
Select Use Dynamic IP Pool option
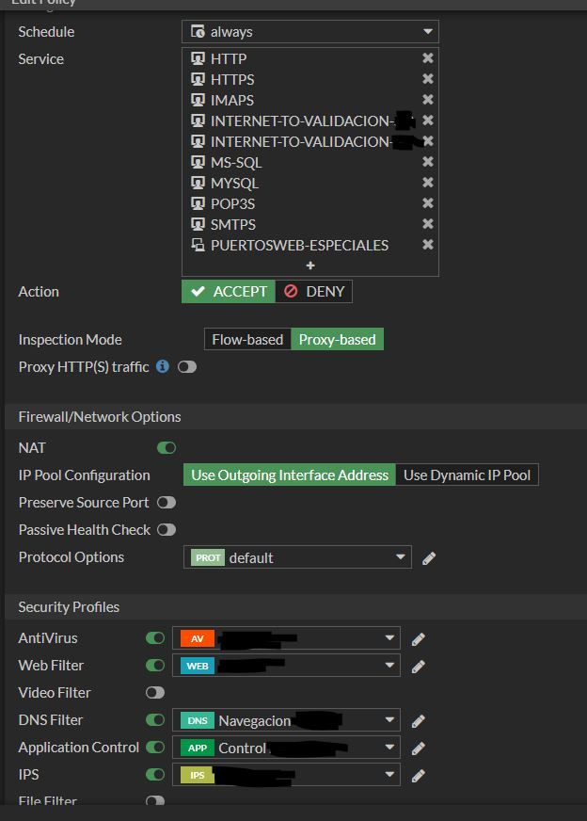[x=467, y=475]
